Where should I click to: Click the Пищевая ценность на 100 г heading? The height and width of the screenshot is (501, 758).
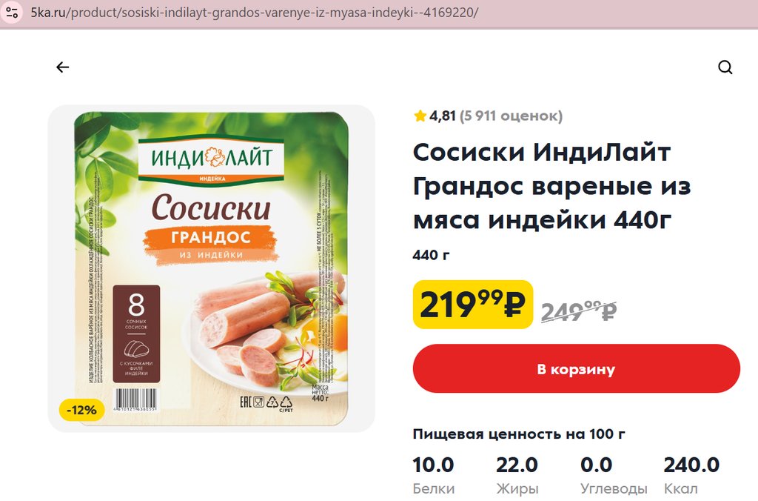coord(519,434)
